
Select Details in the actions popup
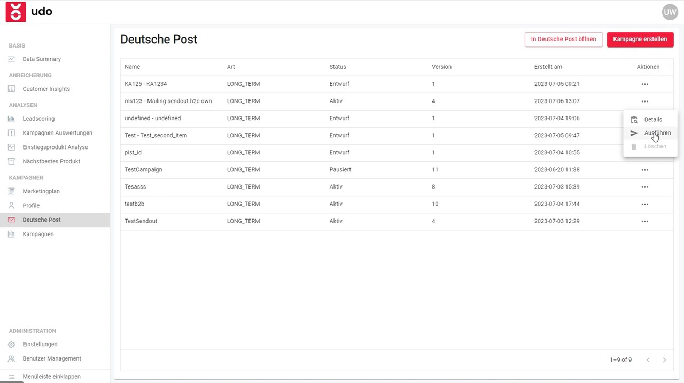(x=650, y=120)
